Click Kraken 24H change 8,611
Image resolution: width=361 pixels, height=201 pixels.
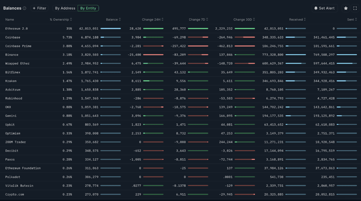pyautogui.click(x=136, y=81)
